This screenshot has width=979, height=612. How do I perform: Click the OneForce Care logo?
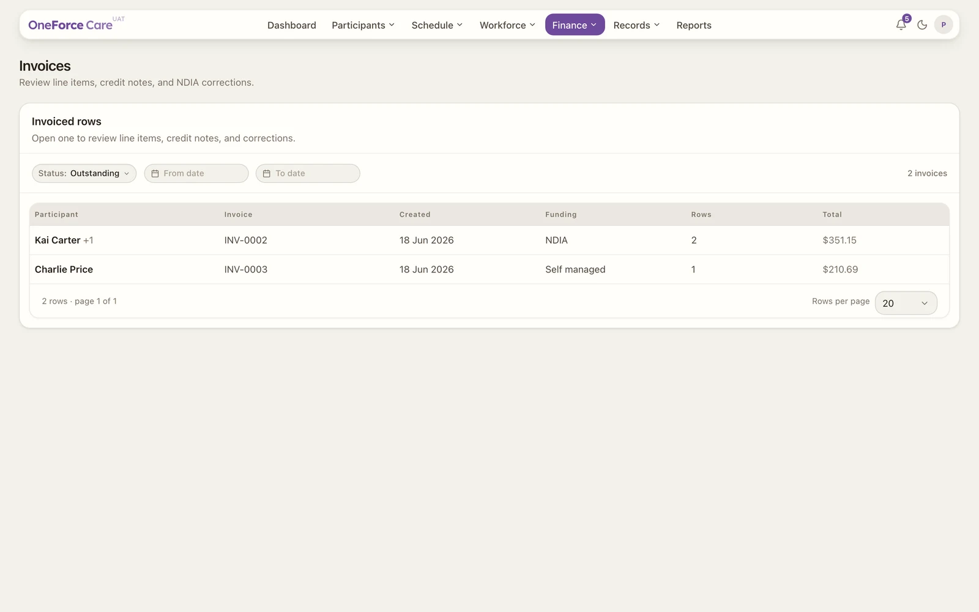point(70,25)
